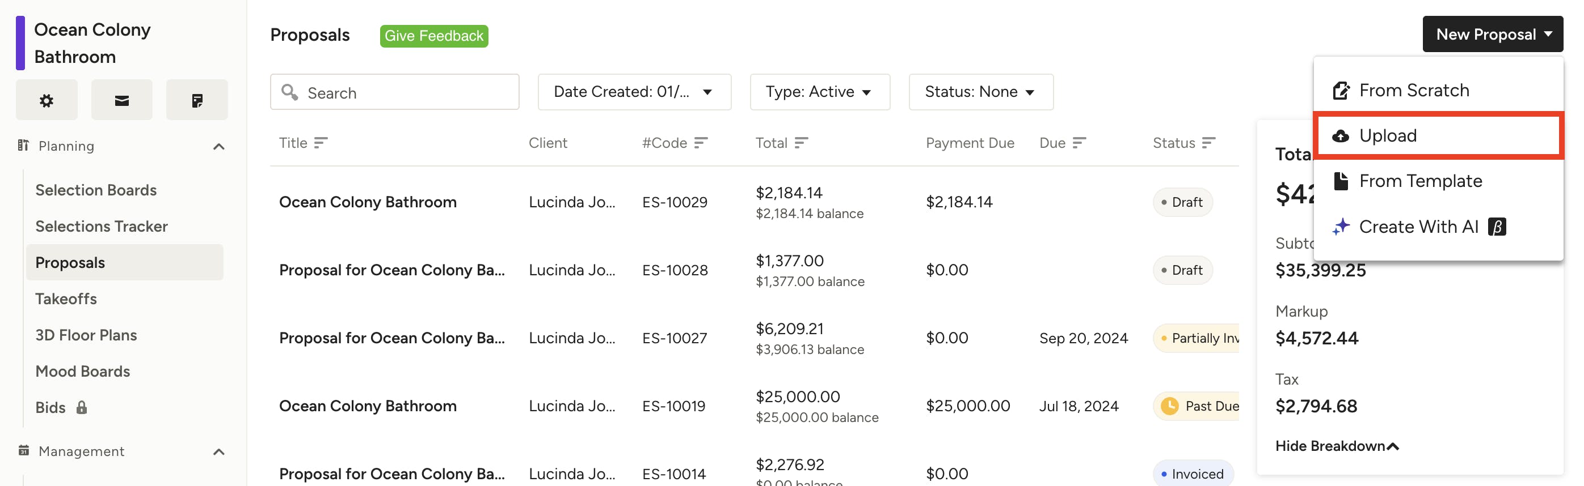Select Create With AI menu option
This screenshot has width=1584, height=486.
pyautogui.click(x=1418, y=227)
